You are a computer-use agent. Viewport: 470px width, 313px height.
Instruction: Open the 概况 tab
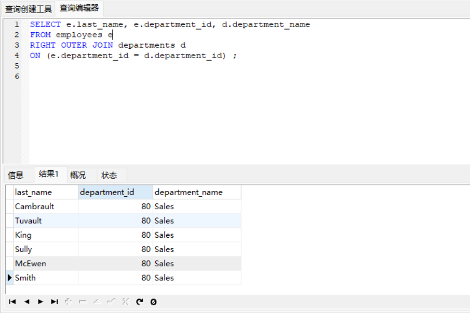coord(78,175)
